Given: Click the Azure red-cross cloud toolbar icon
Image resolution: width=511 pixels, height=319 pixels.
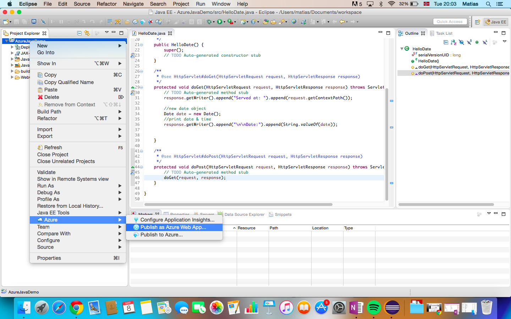Looking at the screenshot, I should (x=150, y=22).
